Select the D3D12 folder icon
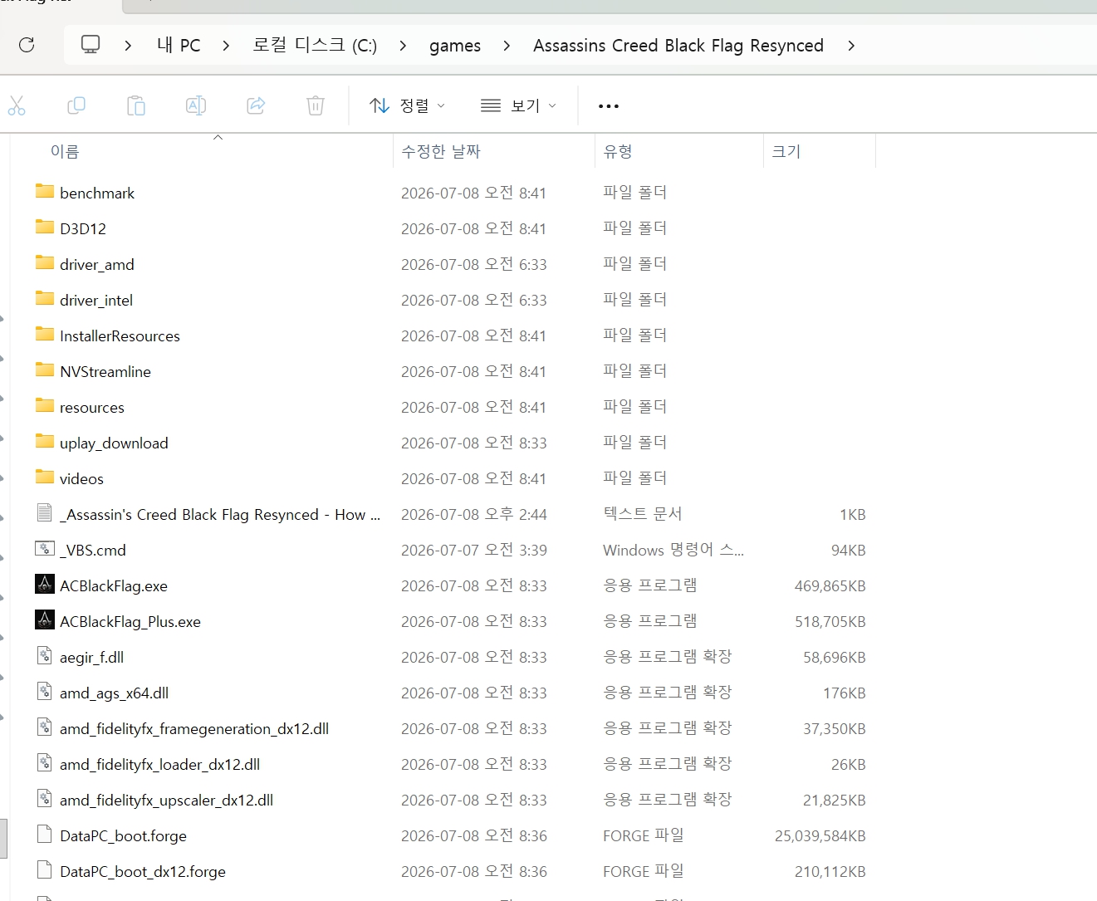 click(45, 227)
